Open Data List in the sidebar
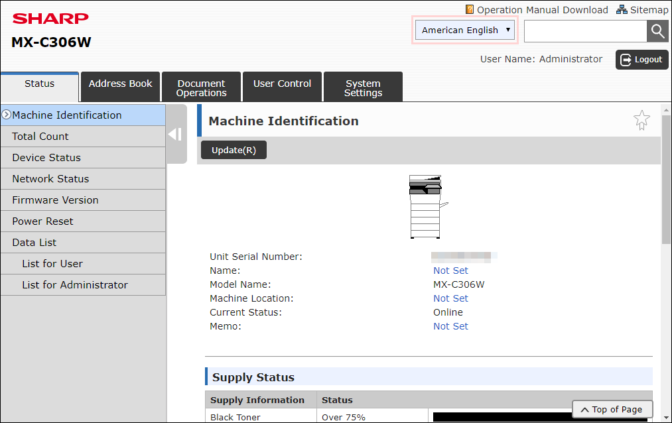The image size is (672, 423). (83, 242)
